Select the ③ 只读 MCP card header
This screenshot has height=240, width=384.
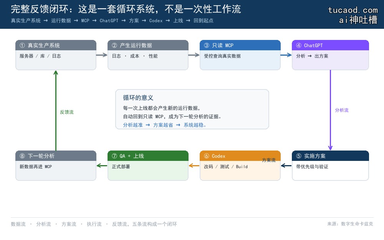pos(240,45)
